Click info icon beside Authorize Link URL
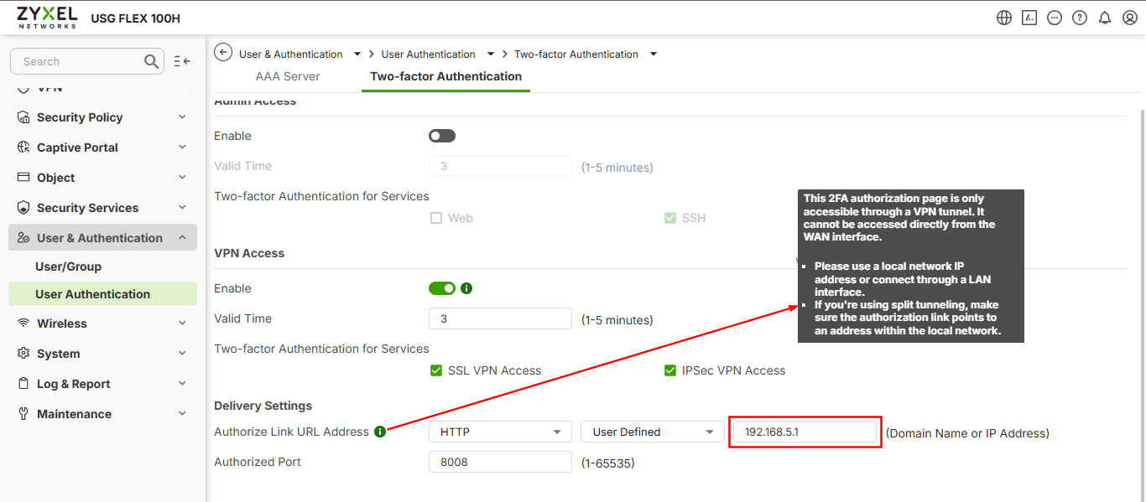The width and height of the screenshot is (1146, 502). coord(380,432)
